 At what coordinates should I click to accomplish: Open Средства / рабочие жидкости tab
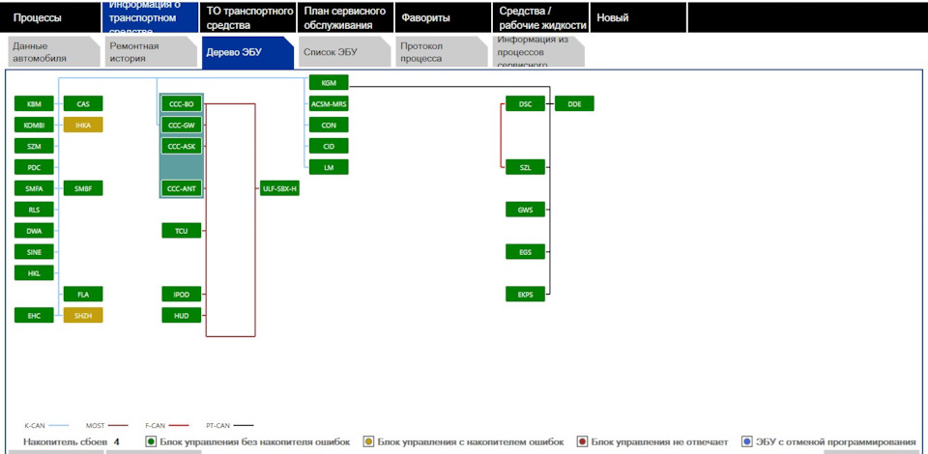[540, 17]
